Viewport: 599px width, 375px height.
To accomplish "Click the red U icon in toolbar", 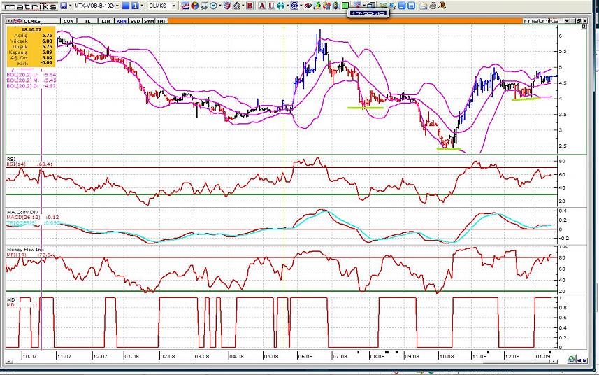I will coord(270,6).
